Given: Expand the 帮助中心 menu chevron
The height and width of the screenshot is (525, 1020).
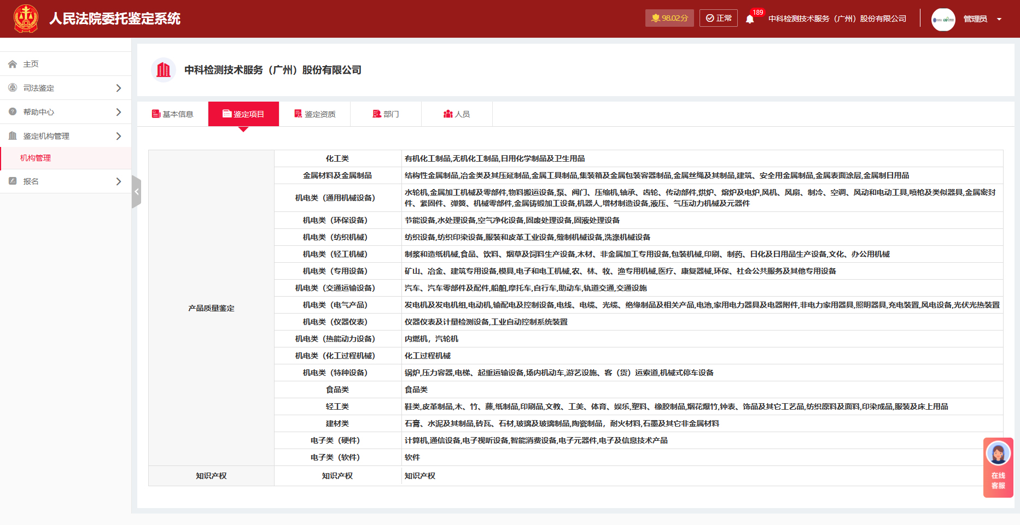Looking at the screenshot, I should click(x=119, y=112).
